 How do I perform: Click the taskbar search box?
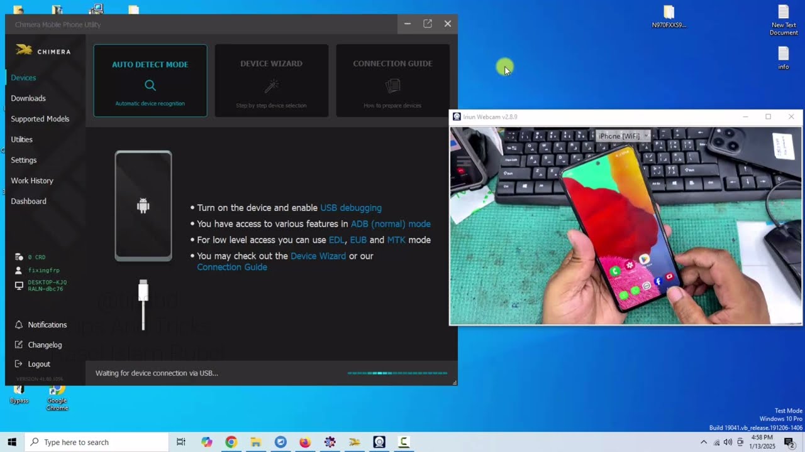click(x=96, y=442)
